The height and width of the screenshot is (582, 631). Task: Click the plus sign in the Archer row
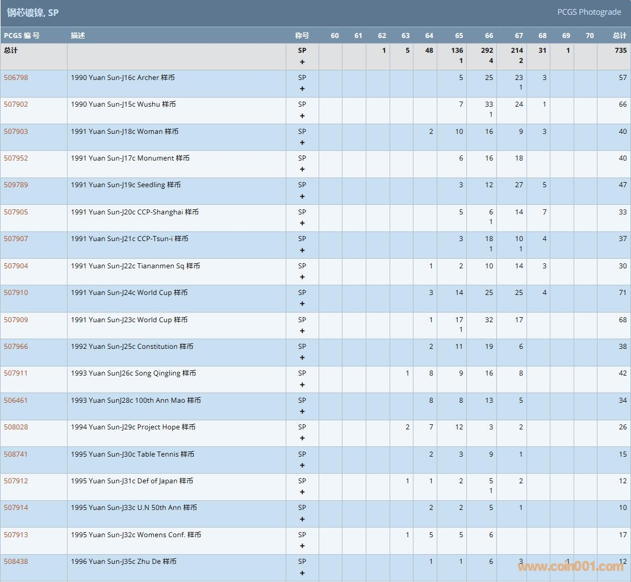pos(302,89)
